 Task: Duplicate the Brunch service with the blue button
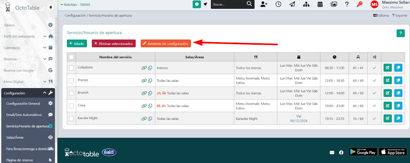[x=398, y=93]
